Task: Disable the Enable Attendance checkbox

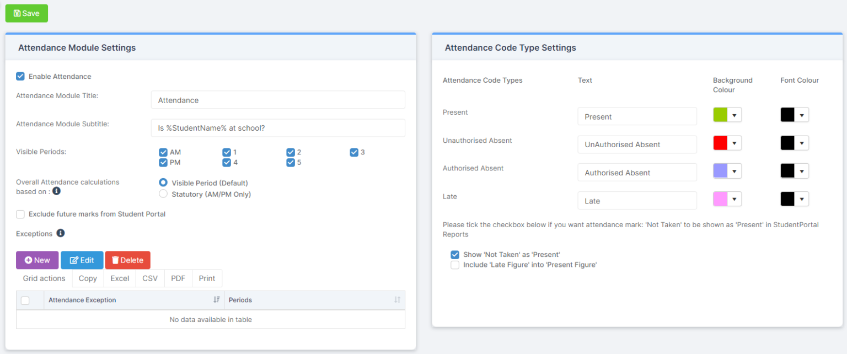Action: (x=20, y=76)
